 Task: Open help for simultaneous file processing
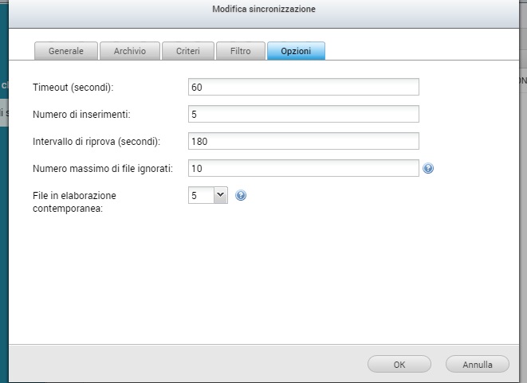coord(241,195)
